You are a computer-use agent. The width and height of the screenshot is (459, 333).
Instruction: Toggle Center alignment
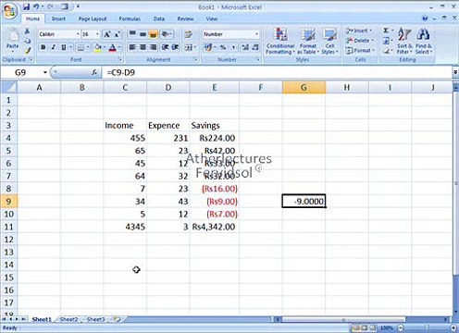pos(143,47)
